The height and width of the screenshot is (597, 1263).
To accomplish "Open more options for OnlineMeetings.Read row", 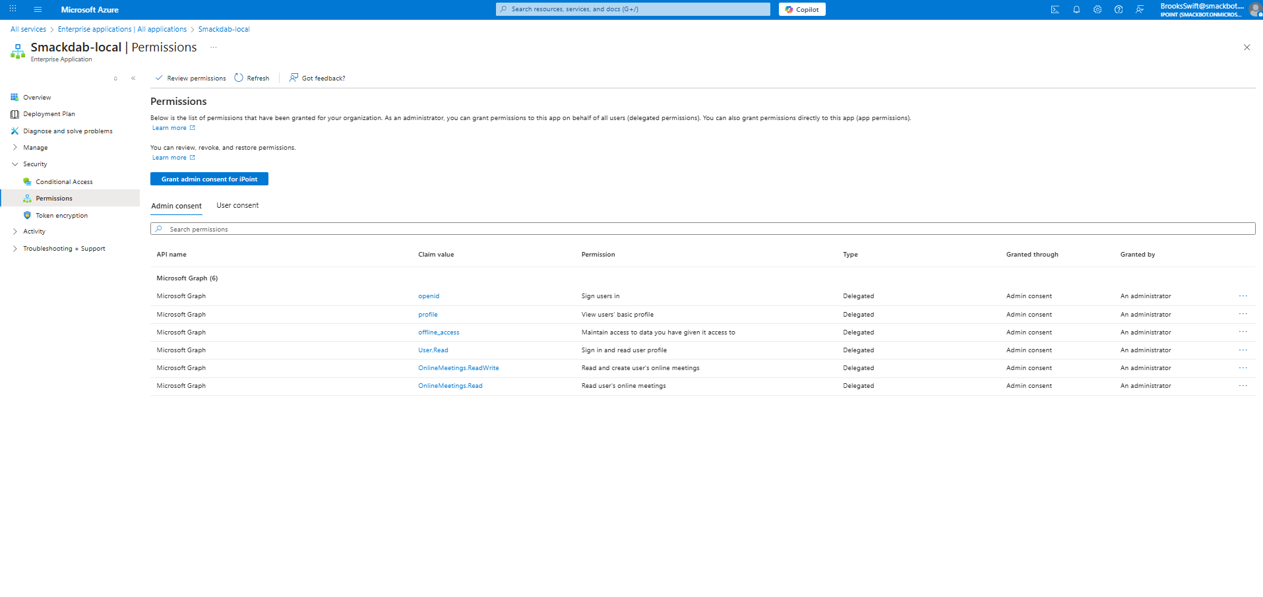I will 1243,386.
